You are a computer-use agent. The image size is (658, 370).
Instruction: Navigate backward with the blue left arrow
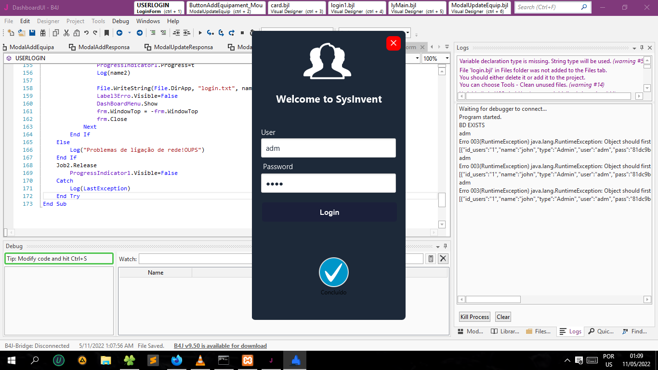(x=118, y=33)
